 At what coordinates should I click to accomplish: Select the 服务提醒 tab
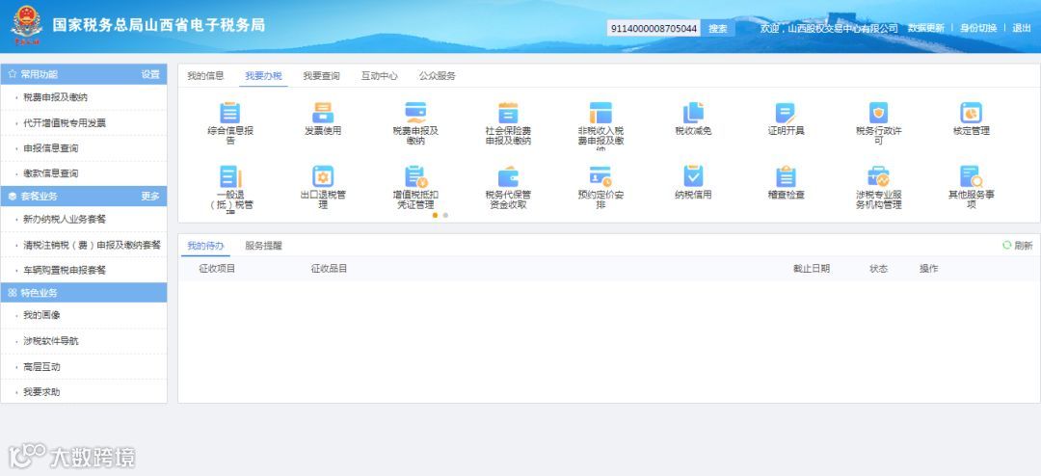(263, 246)
